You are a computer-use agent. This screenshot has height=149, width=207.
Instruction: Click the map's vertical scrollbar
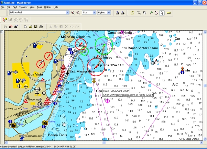point(205,86)
